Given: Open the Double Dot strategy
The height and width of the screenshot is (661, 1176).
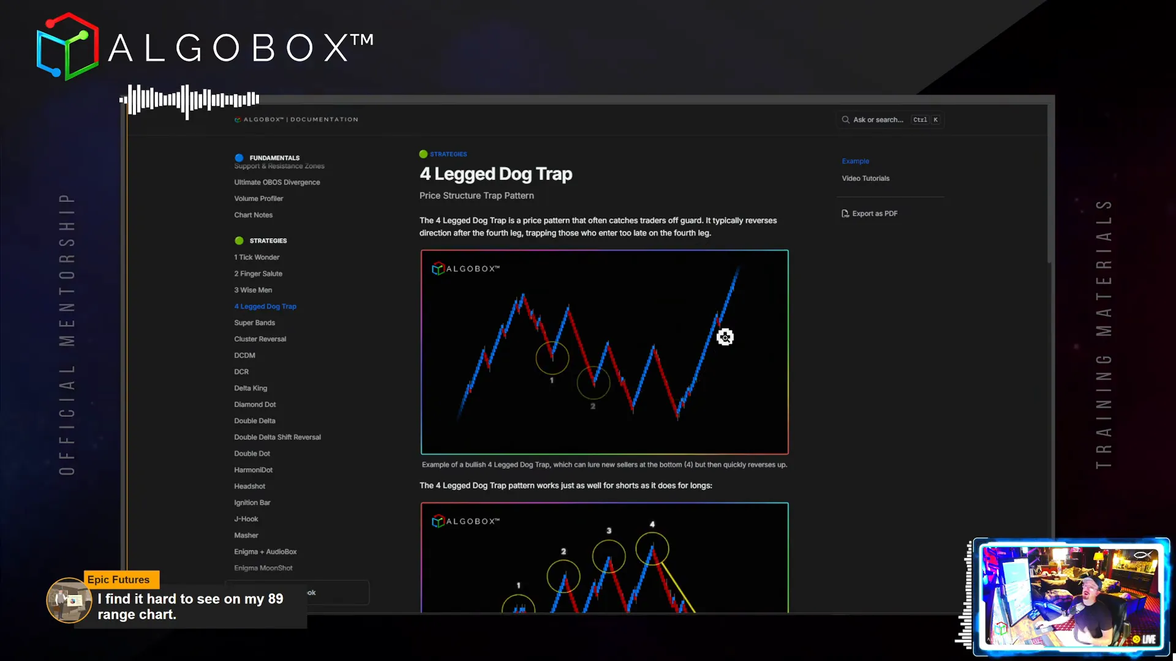Looking at the screenshot, I should (x=252, y=454).
